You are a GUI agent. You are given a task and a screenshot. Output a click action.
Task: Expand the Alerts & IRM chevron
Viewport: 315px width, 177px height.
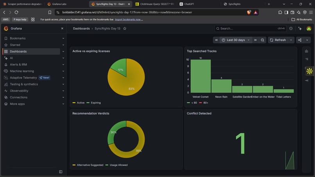[63, 64]
